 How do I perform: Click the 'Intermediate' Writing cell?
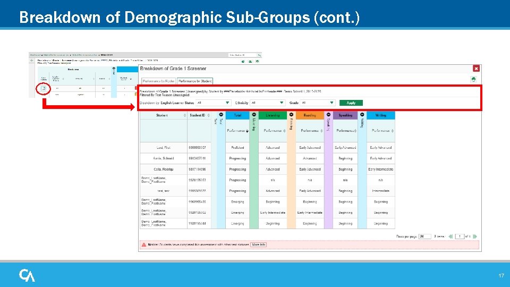(x=380, y=191)
